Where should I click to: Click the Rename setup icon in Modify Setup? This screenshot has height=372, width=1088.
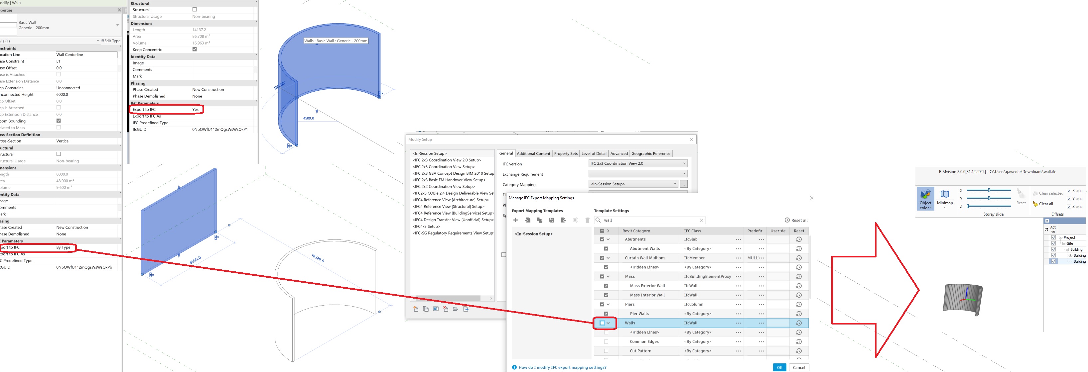[436, 309]
